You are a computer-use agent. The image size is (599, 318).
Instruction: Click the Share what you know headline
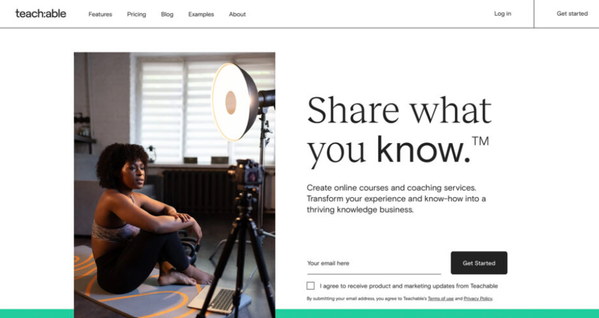(398, 130)
